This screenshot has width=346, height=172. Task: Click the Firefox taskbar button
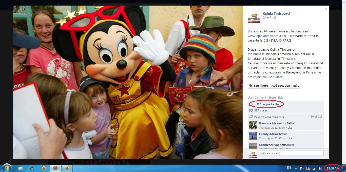(55, 168)
